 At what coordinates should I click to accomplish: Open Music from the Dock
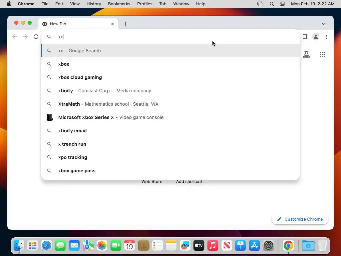click(213, 246)
